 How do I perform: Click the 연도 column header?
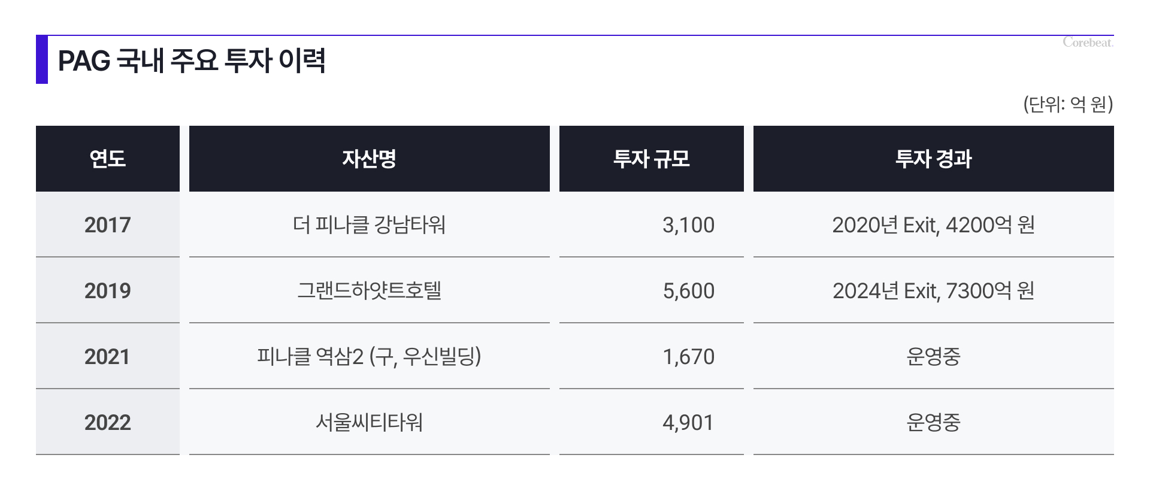(x=108, y=159)
